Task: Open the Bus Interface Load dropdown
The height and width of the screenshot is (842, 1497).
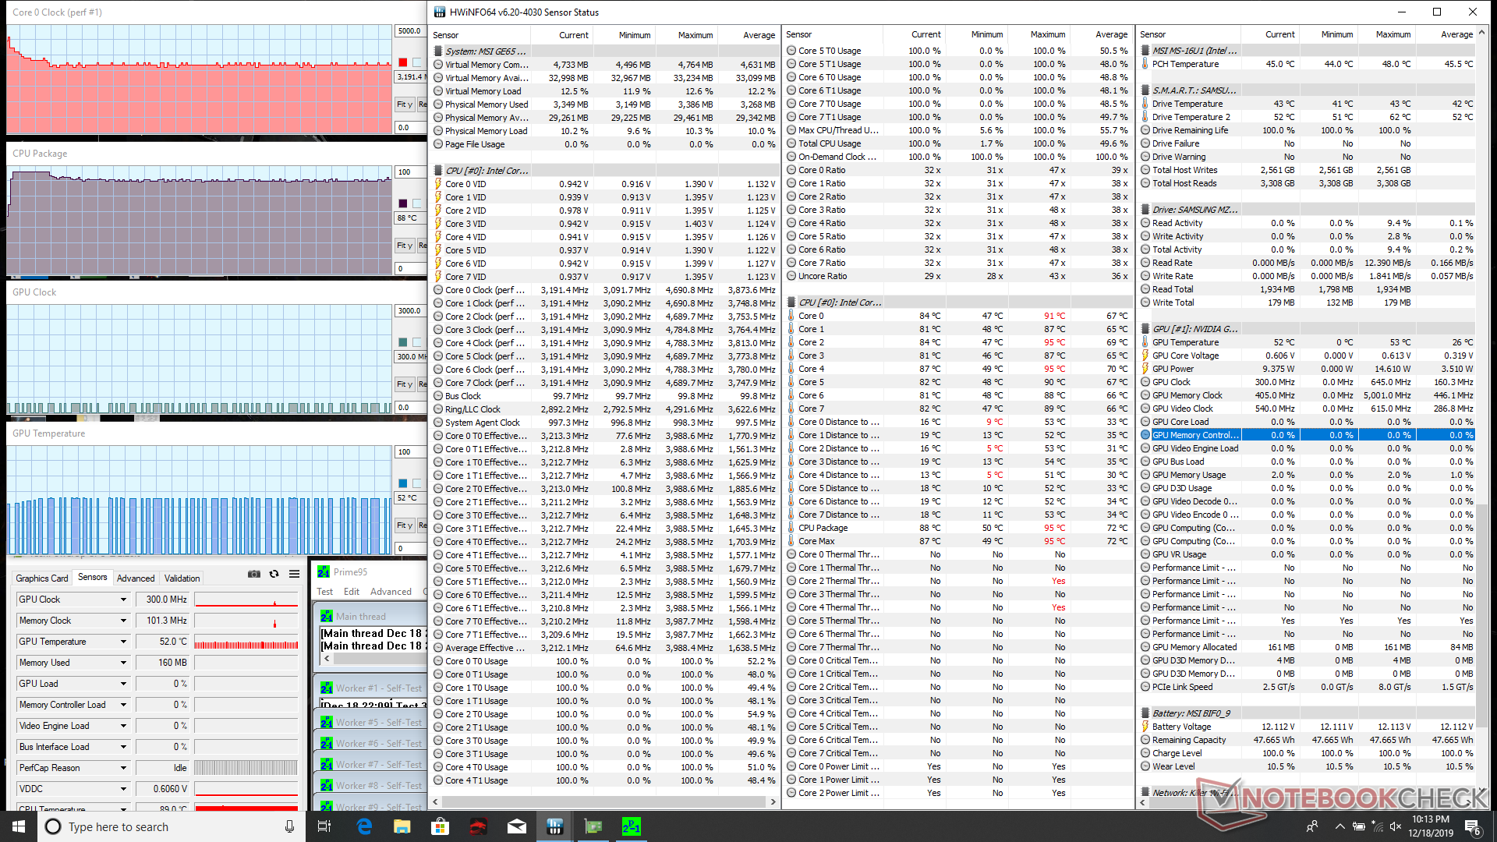Action: (123, 747)
